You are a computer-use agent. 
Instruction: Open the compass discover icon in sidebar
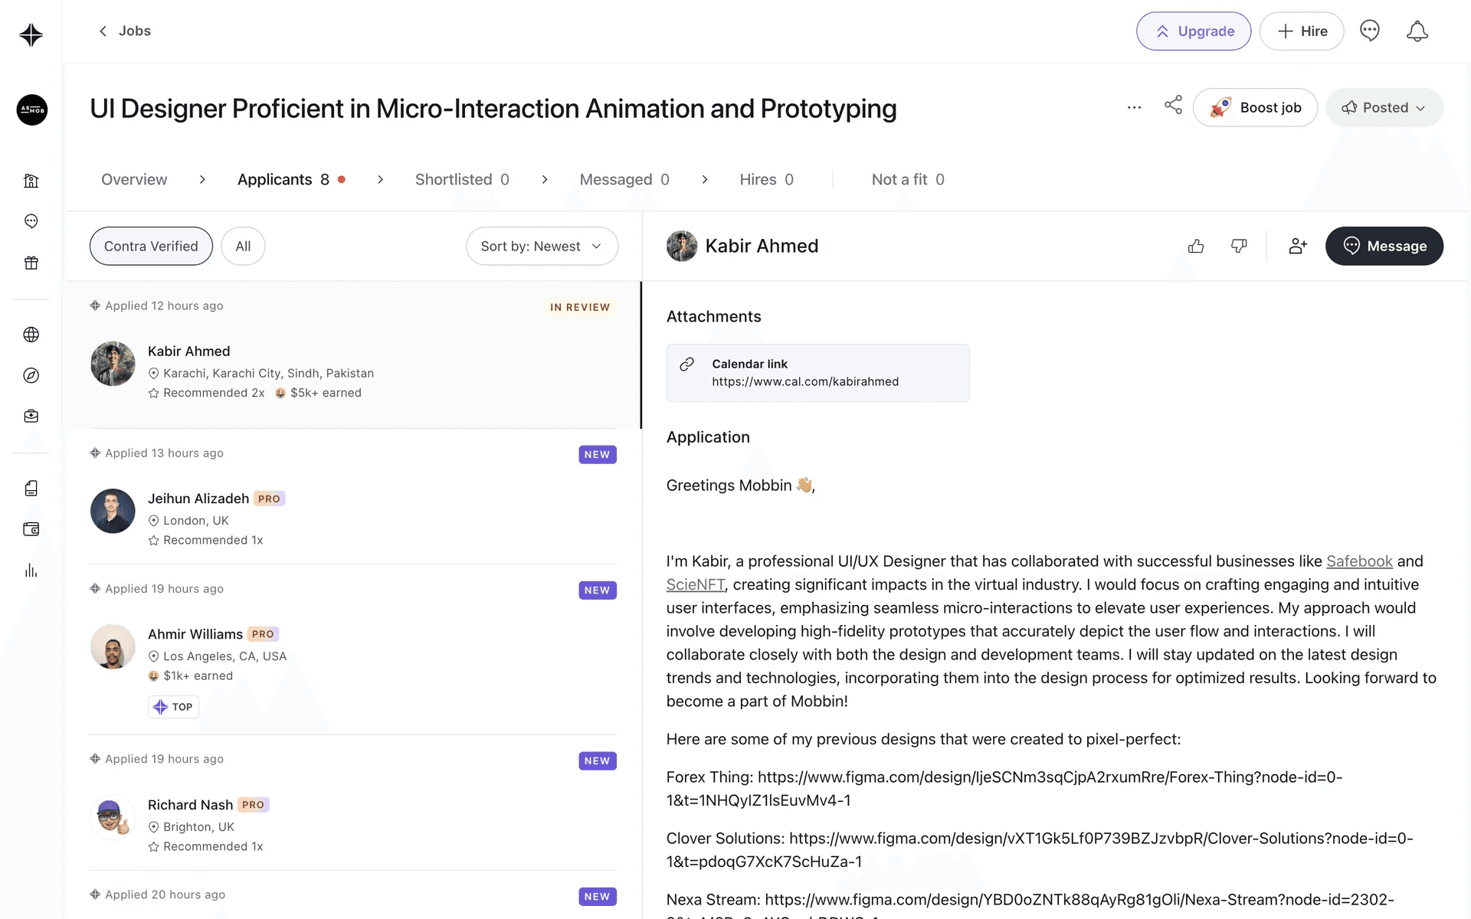click(x=31, y=375)
